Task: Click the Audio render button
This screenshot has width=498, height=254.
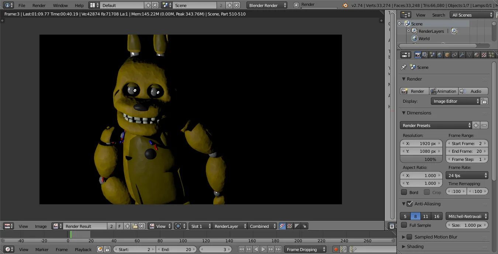Action: point(475,91)
